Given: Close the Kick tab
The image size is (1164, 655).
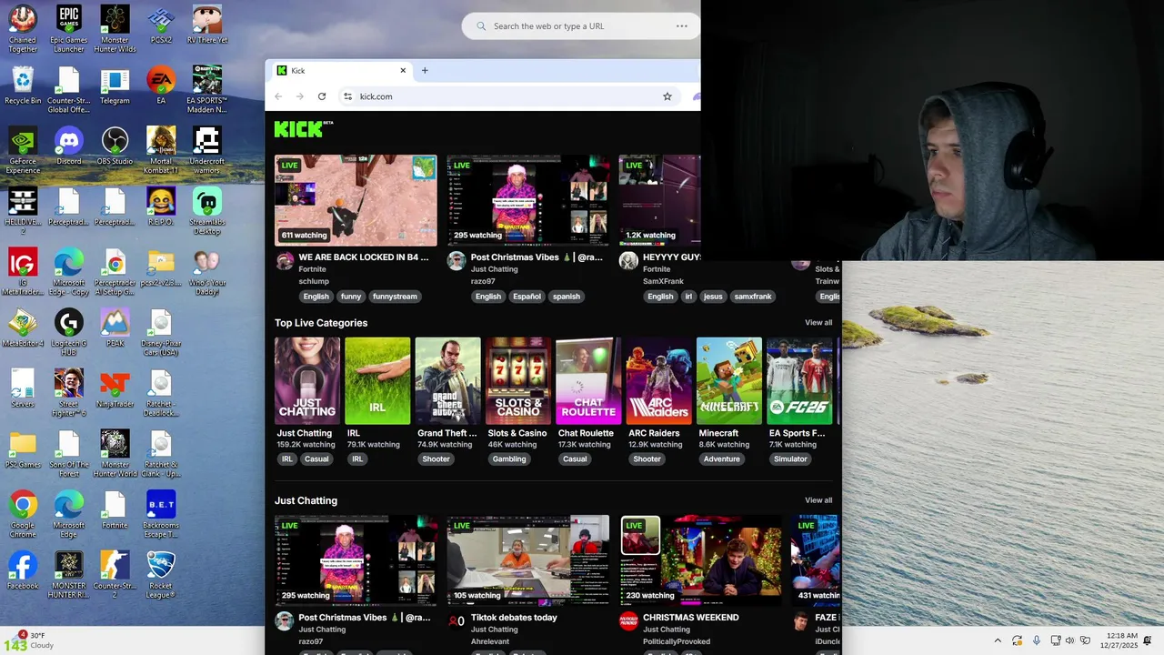Looking at the screenshot, I should [x=403, y=70].
